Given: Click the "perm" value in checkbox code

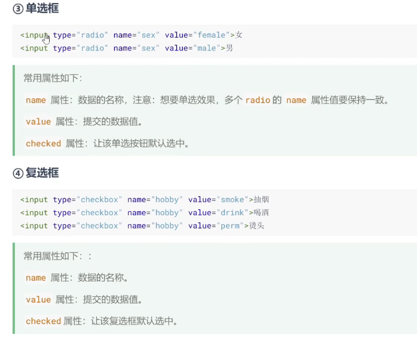Looking at the screenshot, I should click(x=230, y=225).
